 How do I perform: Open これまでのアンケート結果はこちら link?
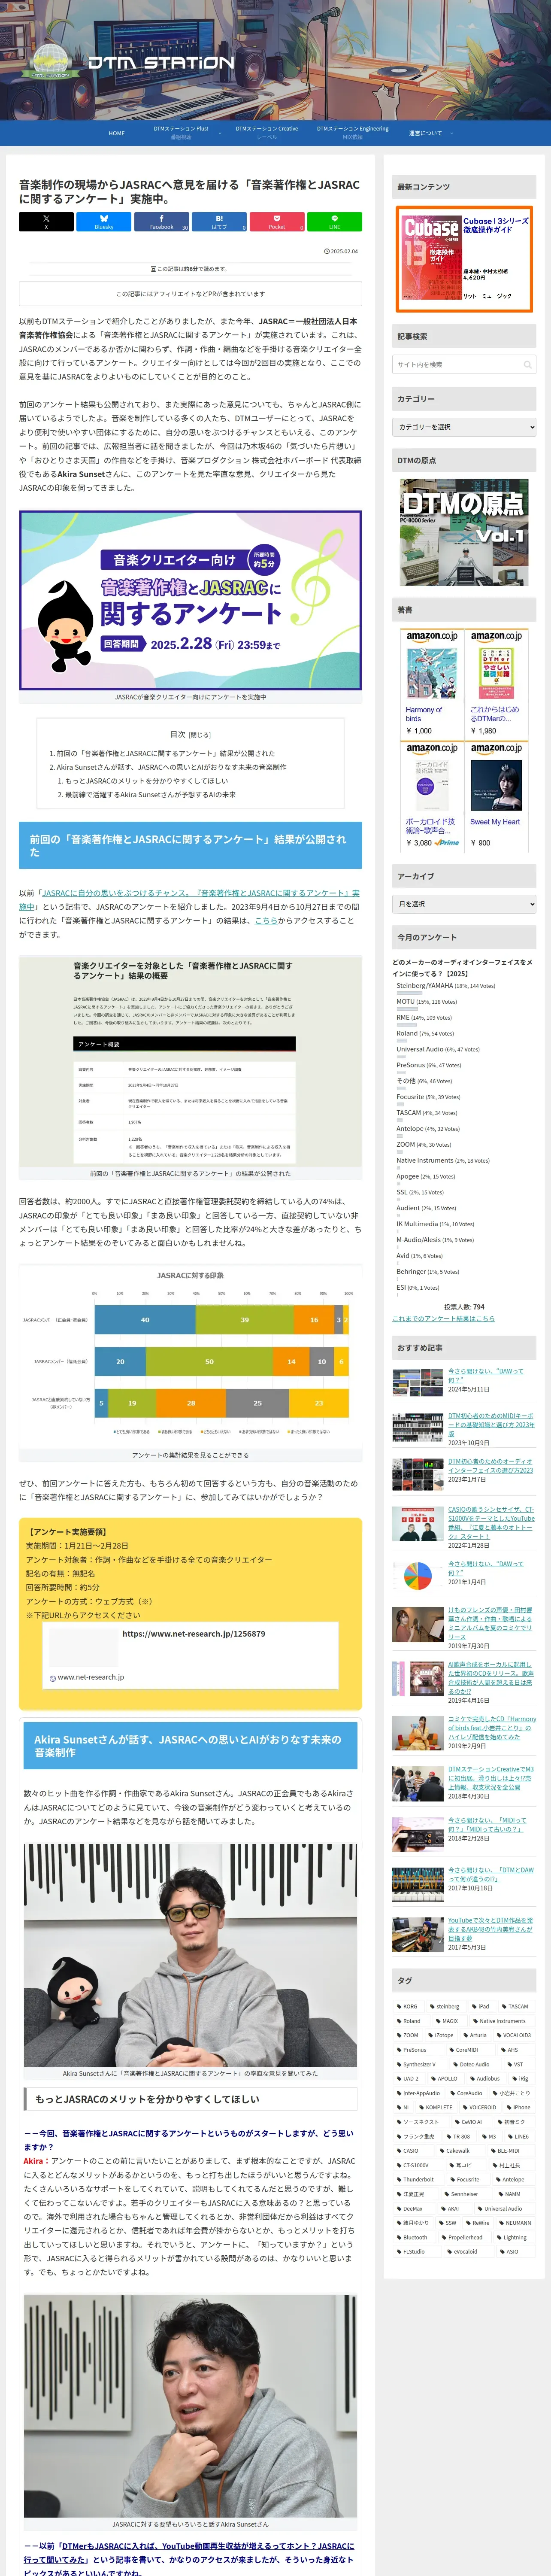pyautogui.click(x=443, y=1319)
